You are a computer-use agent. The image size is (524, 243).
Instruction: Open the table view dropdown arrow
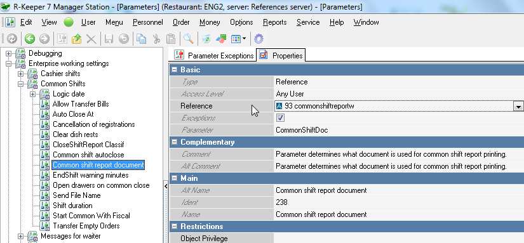pos(245,39)
